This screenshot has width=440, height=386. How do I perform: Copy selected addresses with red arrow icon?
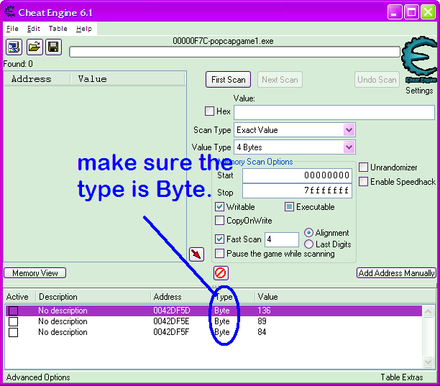(x=196, y=254)
